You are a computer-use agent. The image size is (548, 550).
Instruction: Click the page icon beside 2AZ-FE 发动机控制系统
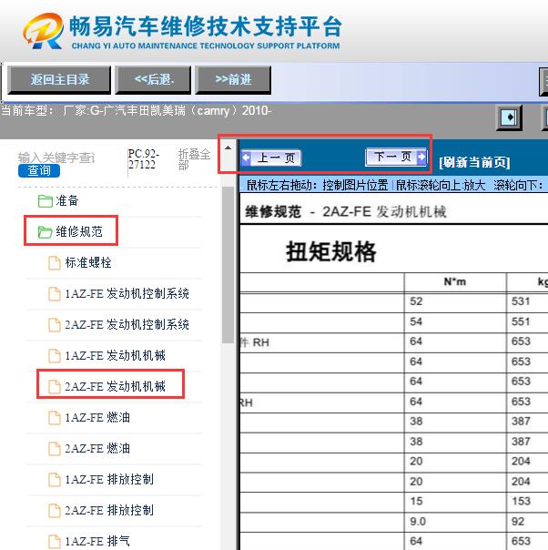pos(55,325)
